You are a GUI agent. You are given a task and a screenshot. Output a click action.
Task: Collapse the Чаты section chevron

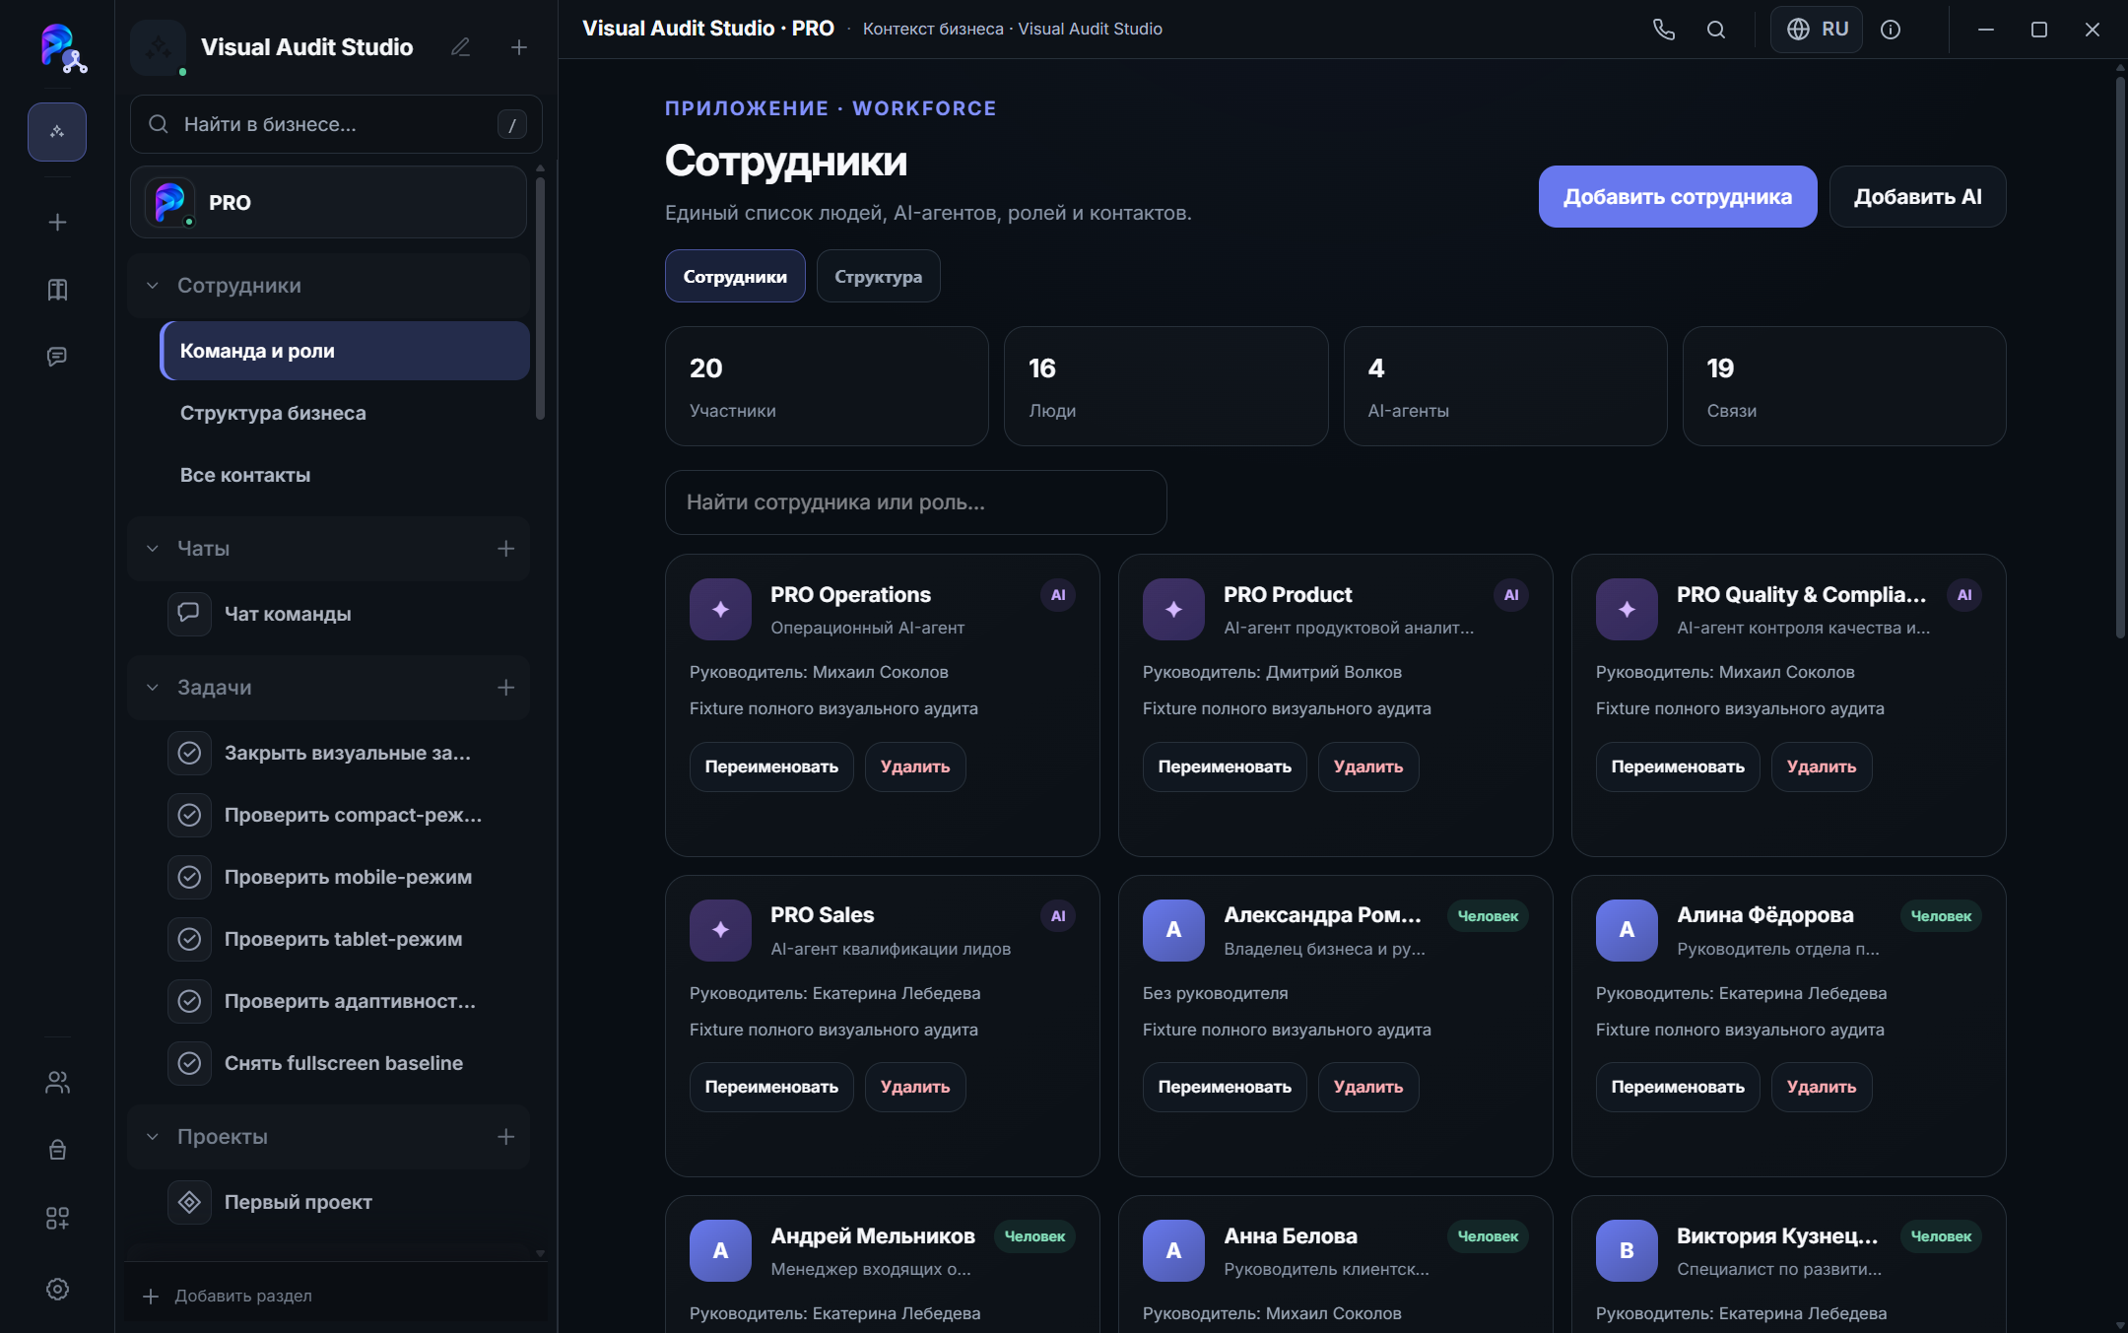[x=153, y=549]
